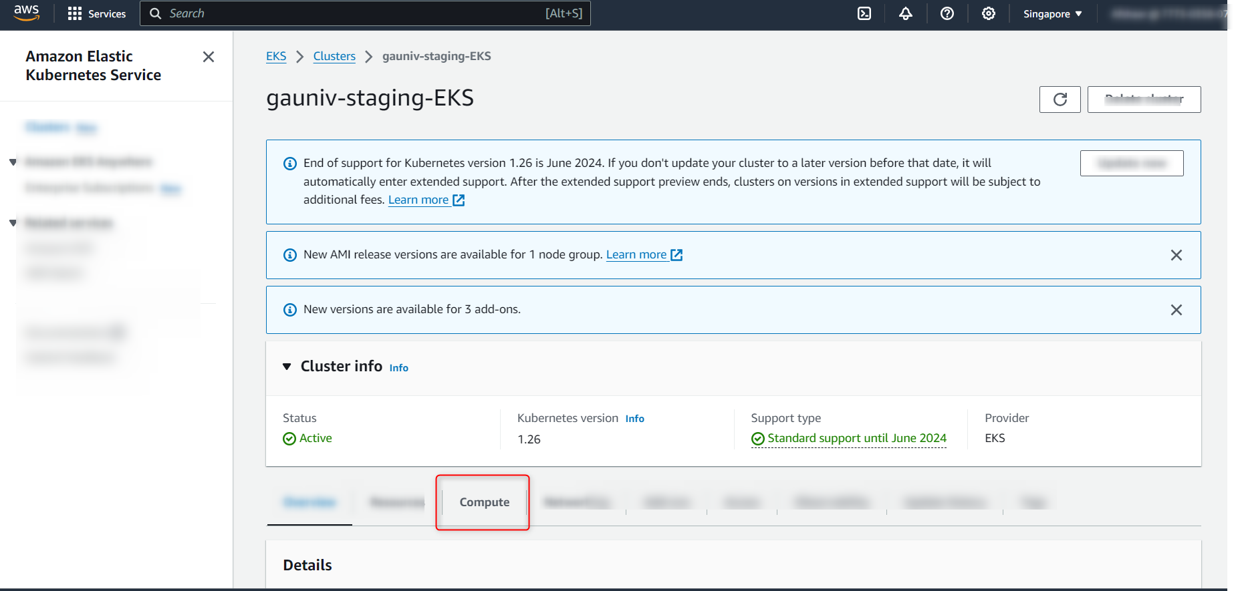1236x591 pixels.
Task: Open Info link next to Kubernetes version
Action: [x=634, y=419]
